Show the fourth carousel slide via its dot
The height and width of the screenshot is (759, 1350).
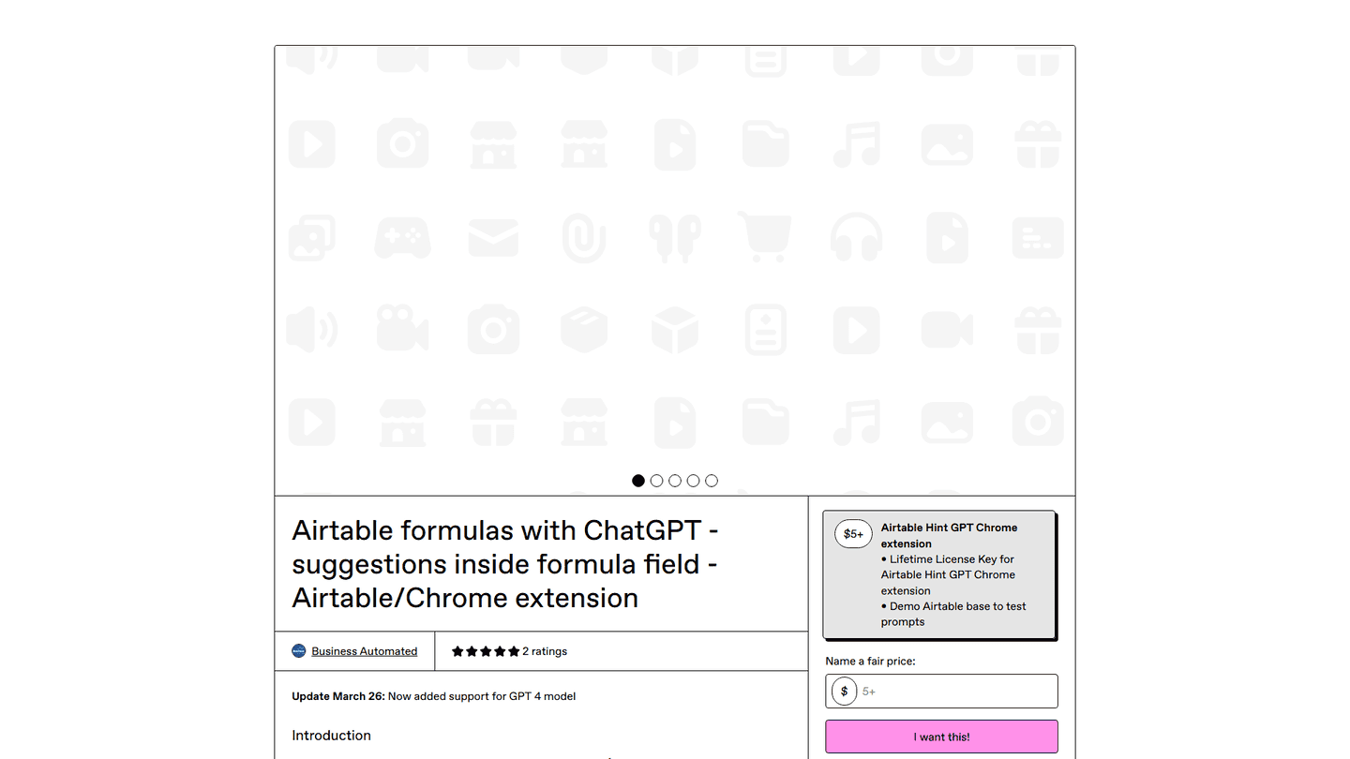point(693,481)
